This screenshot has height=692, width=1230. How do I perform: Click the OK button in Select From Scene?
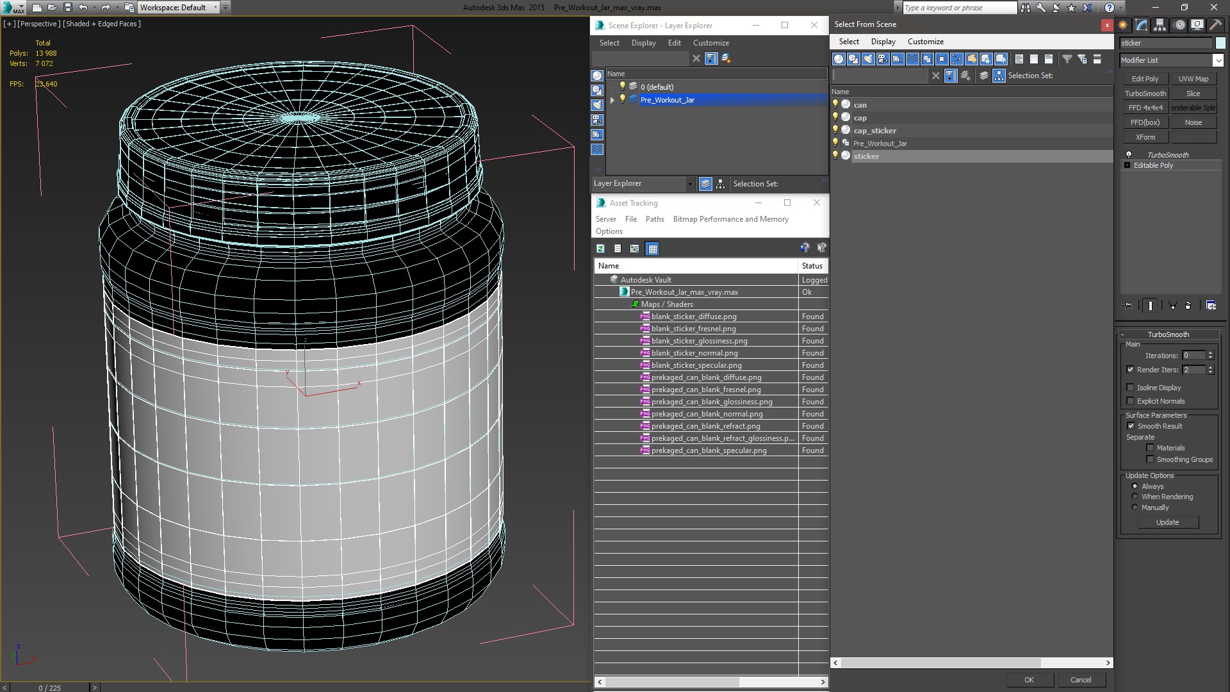tap(1029, 680)
